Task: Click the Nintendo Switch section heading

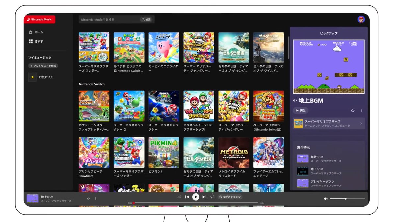Action: pos(92,84)
